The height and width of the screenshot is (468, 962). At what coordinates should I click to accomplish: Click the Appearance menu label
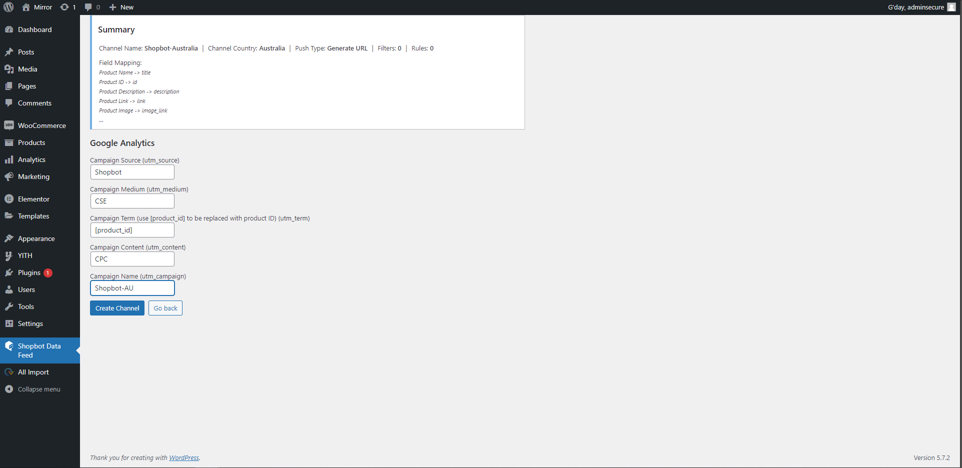(x=36, y=238)
